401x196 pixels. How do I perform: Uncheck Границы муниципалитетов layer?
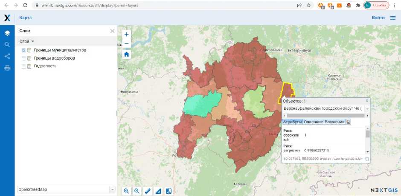(x=24, y=50)
